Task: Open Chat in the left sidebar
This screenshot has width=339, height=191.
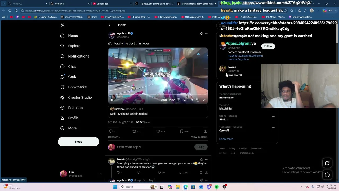Action: click(x=68, y=67)
